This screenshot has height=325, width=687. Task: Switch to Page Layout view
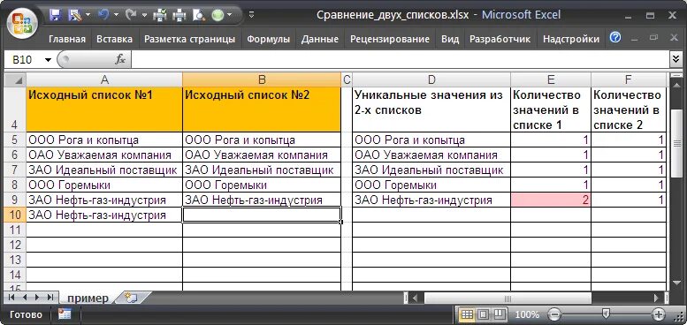(484, 314)
